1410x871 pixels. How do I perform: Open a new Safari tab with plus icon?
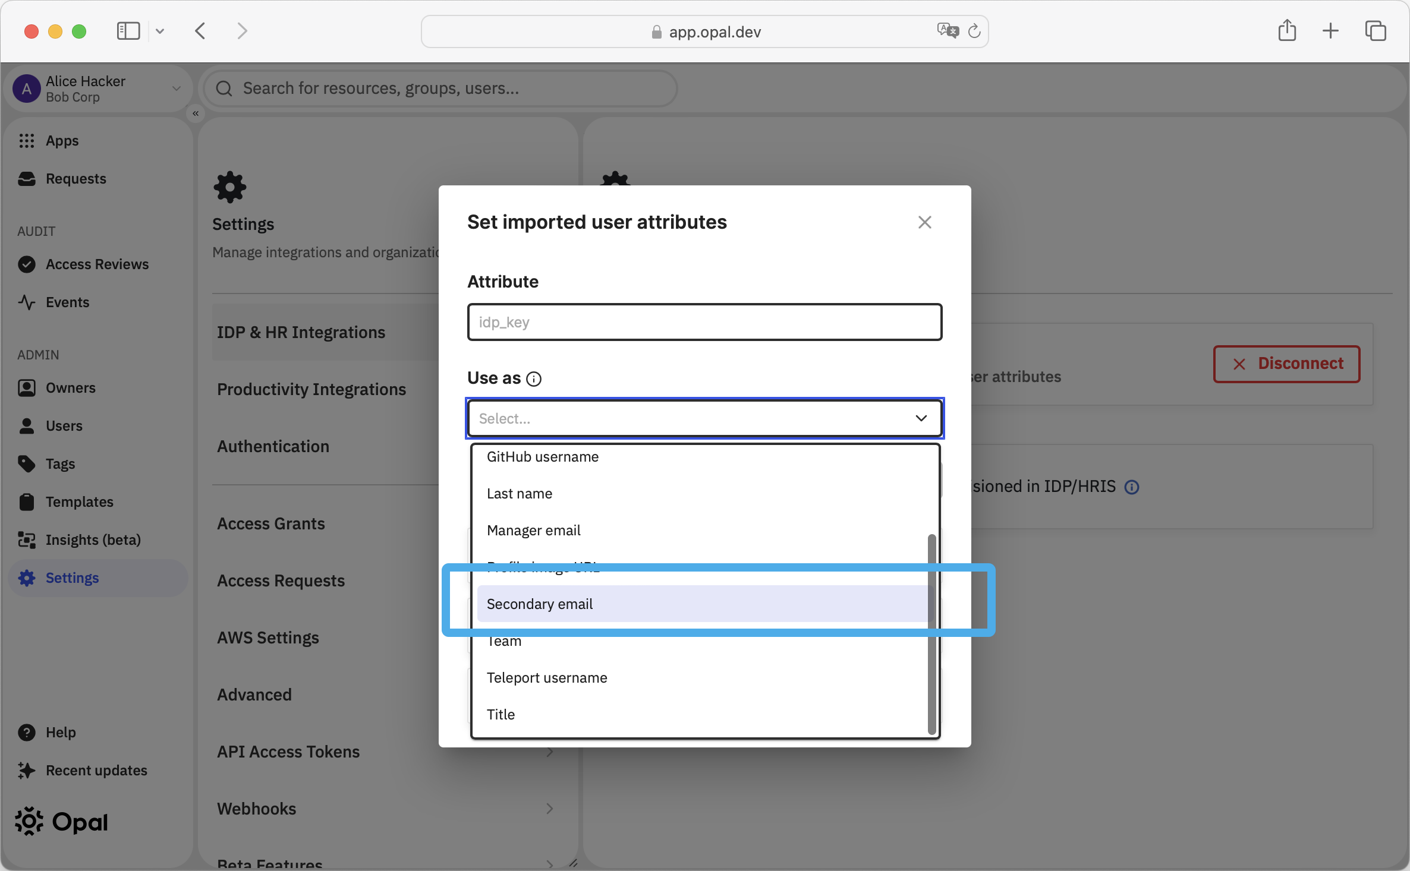[1331, 31]
